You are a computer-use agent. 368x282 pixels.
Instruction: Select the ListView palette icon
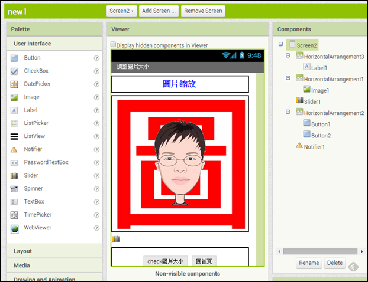pos(14,136)
